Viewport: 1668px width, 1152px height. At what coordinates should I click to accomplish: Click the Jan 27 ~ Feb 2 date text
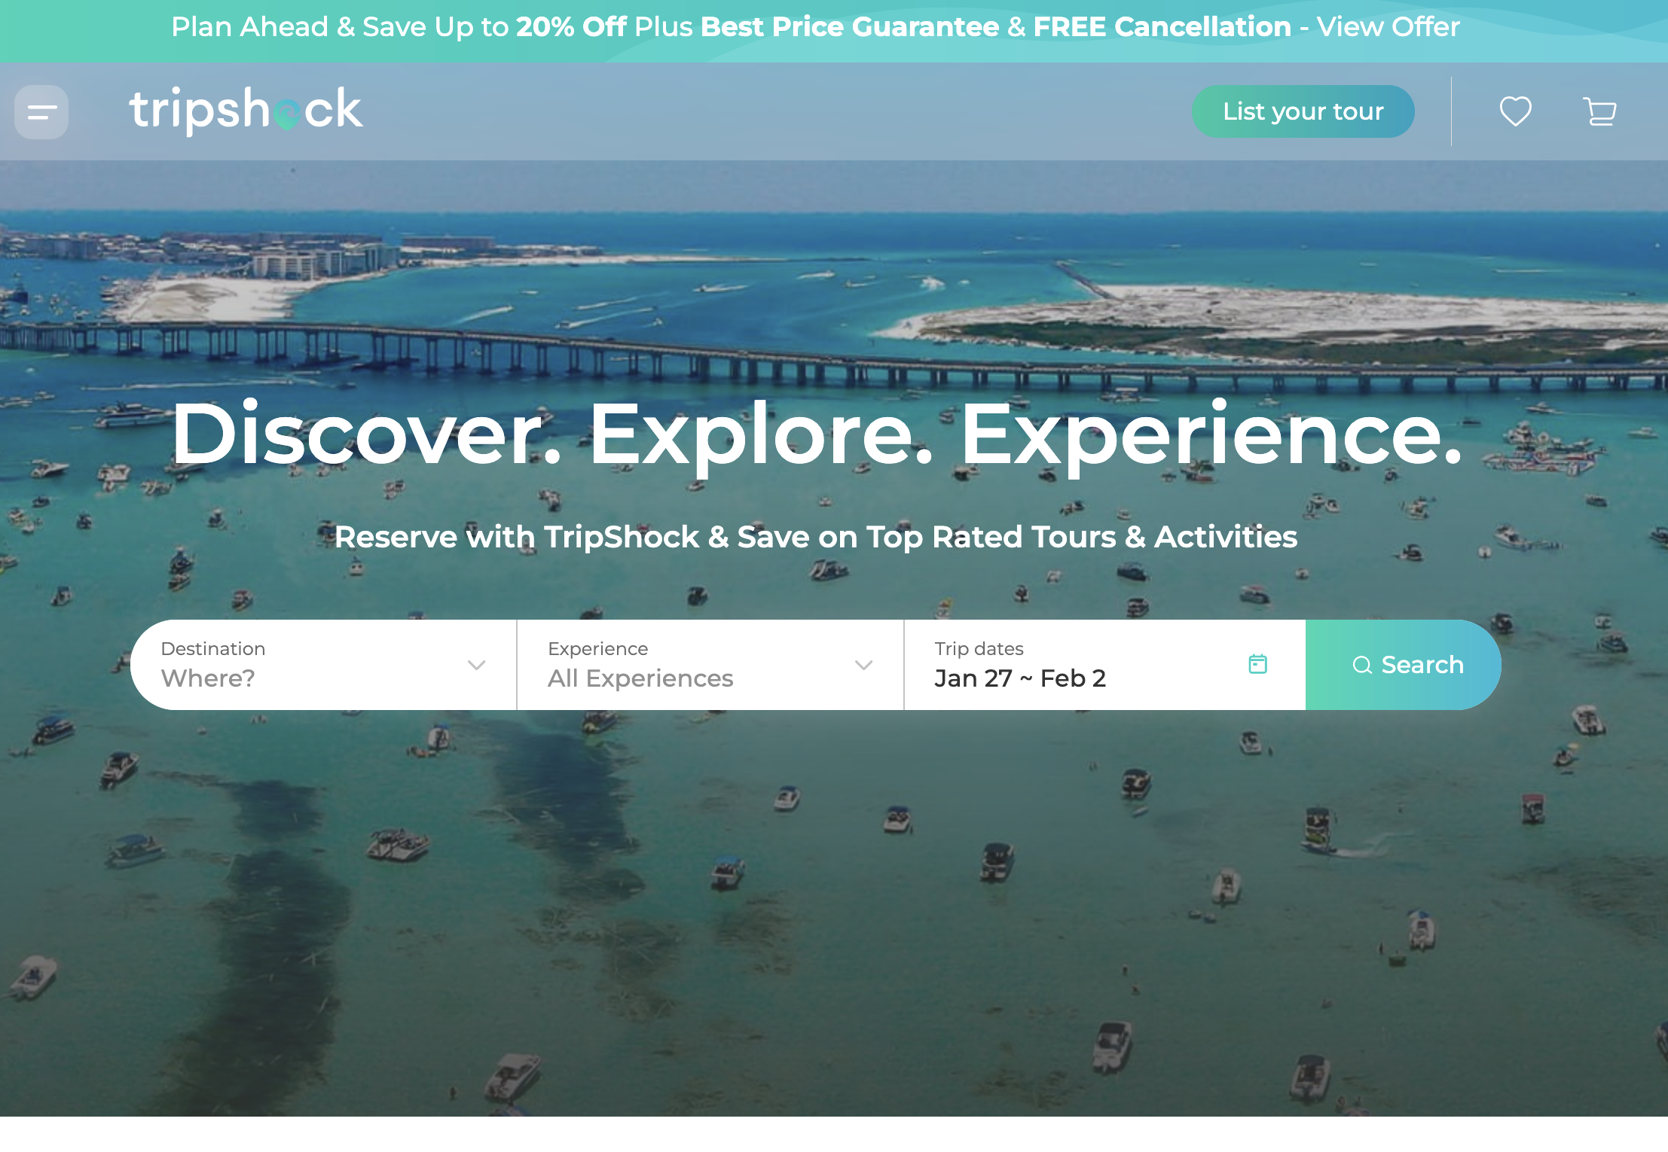point(1020,678)
